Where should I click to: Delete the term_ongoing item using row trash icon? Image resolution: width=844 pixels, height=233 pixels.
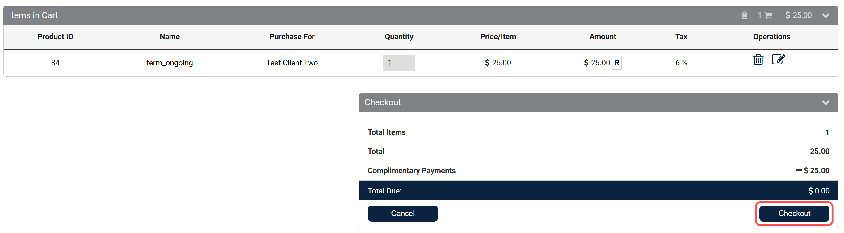[x=758, y=60]
